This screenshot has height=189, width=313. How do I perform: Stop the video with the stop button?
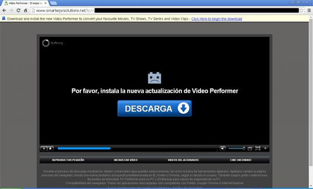[51, 148]
